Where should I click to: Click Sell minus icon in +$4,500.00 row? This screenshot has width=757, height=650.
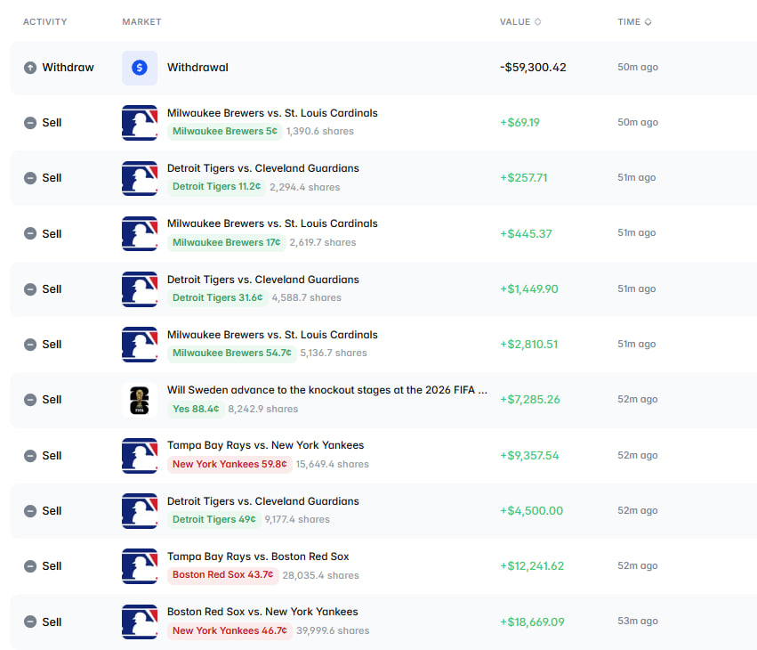pyautogui.click(x=30, y=511)
